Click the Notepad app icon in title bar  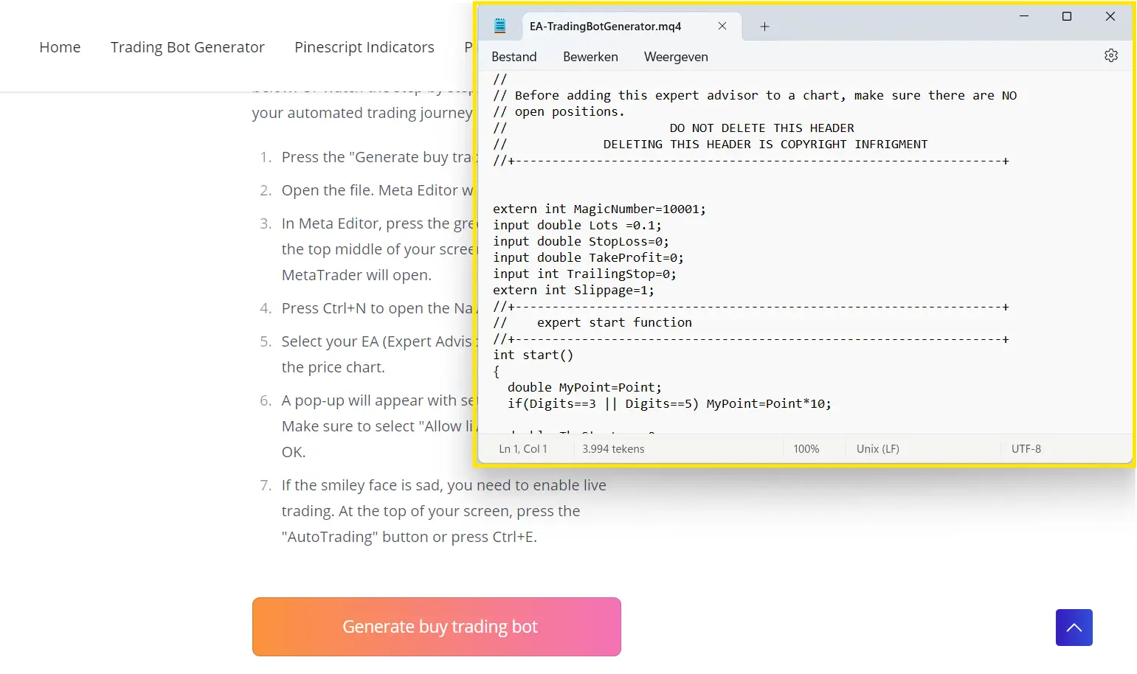tap(500, 26)
